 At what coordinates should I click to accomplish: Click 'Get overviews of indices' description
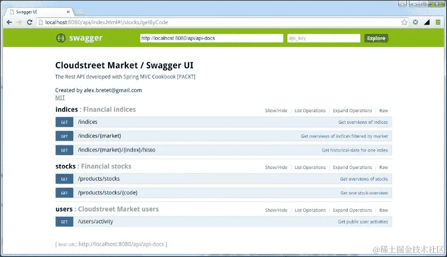pos(363,122)
